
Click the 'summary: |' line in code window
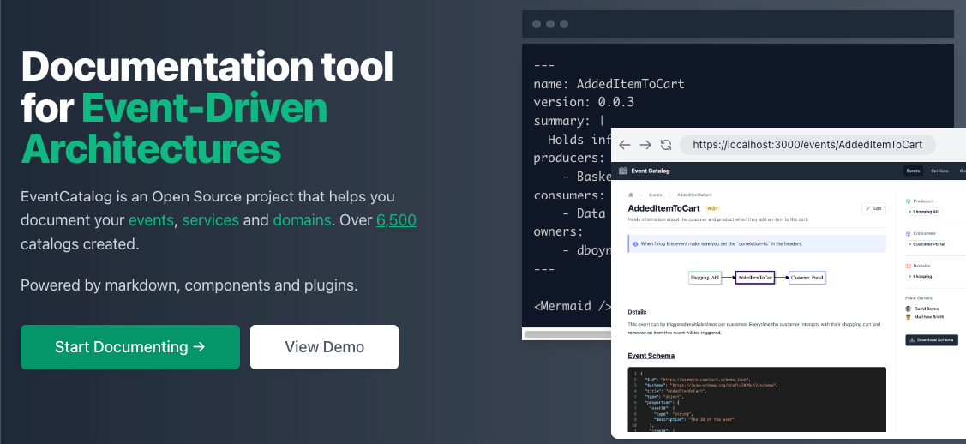tap(568, 121)
